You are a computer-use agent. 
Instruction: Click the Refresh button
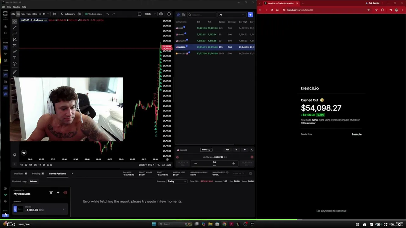pos(33,181)
